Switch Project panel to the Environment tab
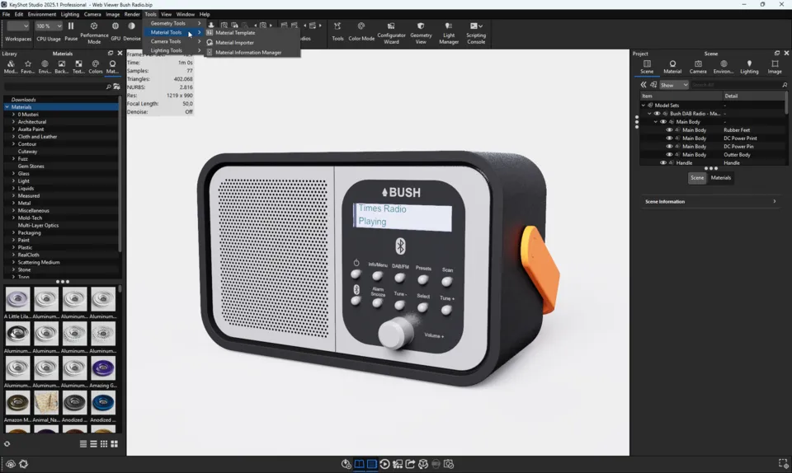792x473 pixels. [724, 67]
